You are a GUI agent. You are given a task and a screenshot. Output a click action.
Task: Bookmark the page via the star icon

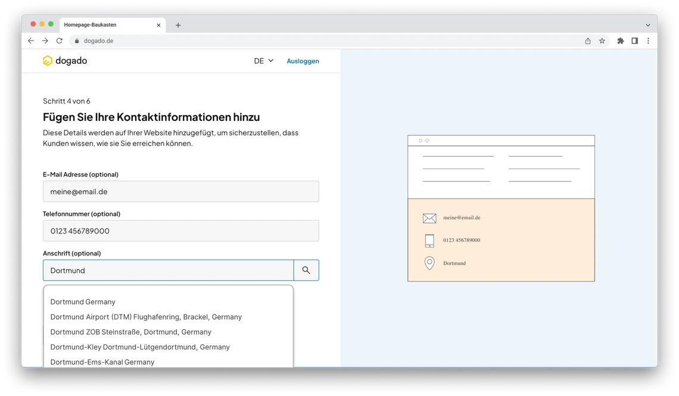[602, 40]
